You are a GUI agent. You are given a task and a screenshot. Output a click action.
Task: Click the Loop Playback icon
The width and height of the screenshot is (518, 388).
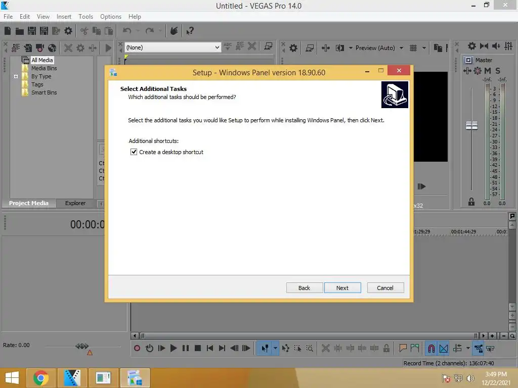coord(149,349)
